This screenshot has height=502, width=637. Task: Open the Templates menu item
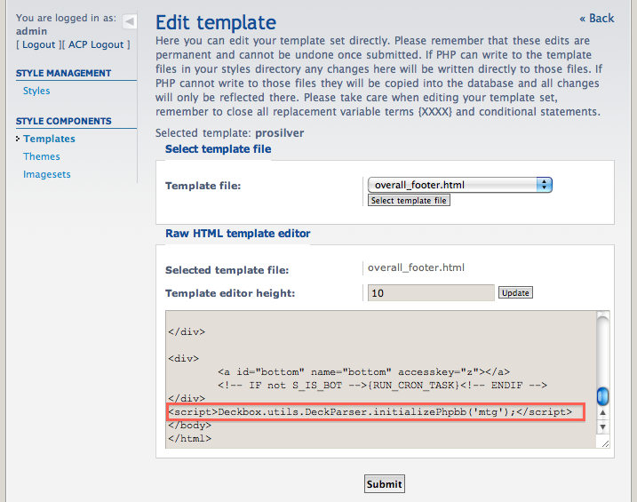tap(49, 139)
